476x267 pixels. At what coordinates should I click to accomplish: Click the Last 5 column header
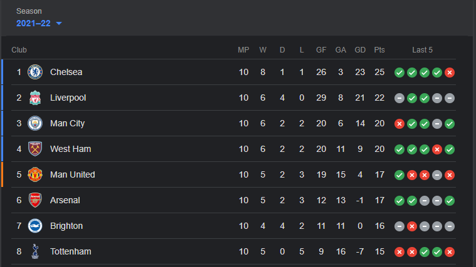(422, 50)
